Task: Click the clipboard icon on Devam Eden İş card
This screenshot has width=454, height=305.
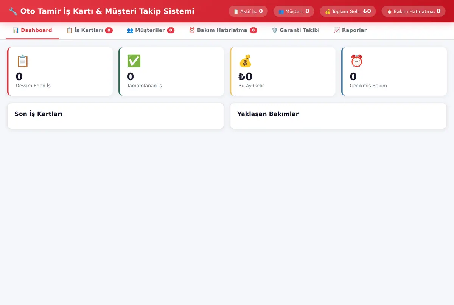Action: (x=22, y=61)
